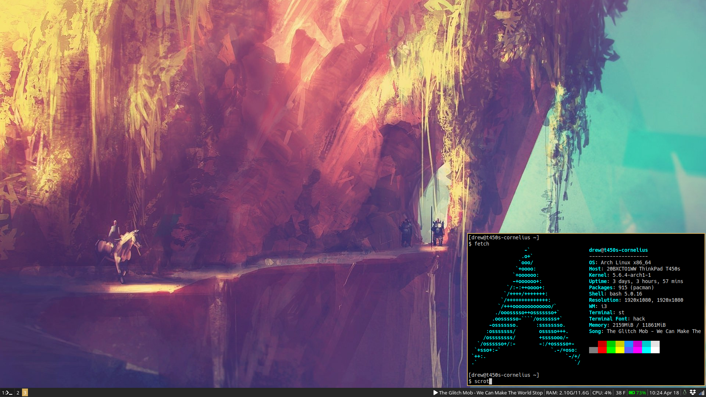Viewport: 706px width, 397px height.
Task: Click the Arch Linux ASCII logo
Action: pyautogui.click(x=526, y=306)
